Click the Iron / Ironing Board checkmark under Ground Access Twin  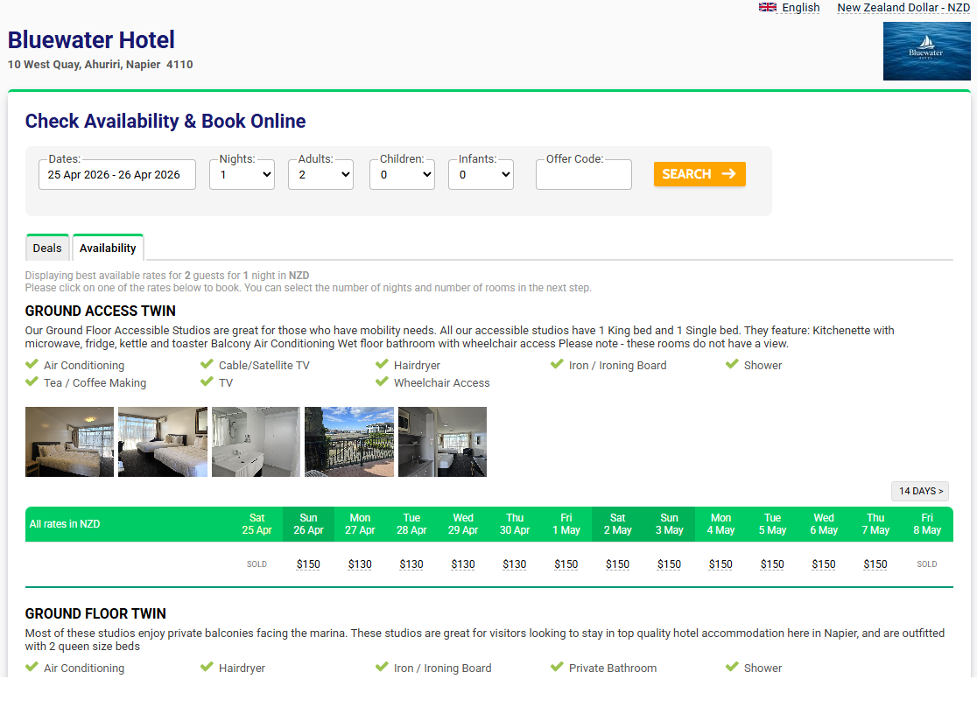coord(557,364)
